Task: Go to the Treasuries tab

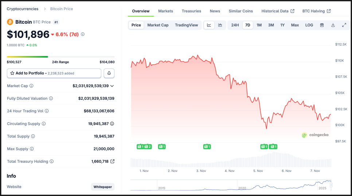Action: tap(191, 11)
